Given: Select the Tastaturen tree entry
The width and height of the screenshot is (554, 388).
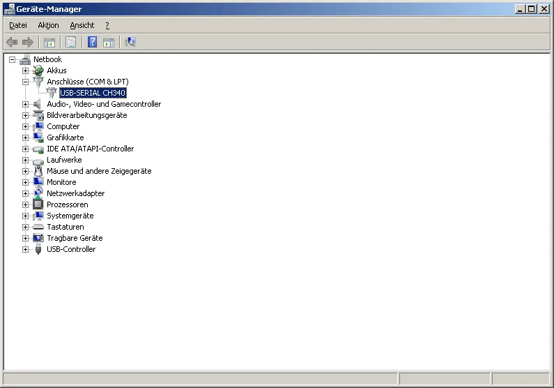Looking at the screenshot, I should (x=65, y=227).
